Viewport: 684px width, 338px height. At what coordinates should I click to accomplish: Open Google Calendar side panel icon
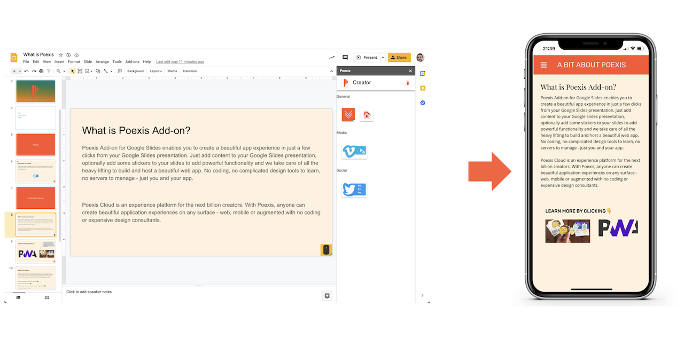coord(423,73)
